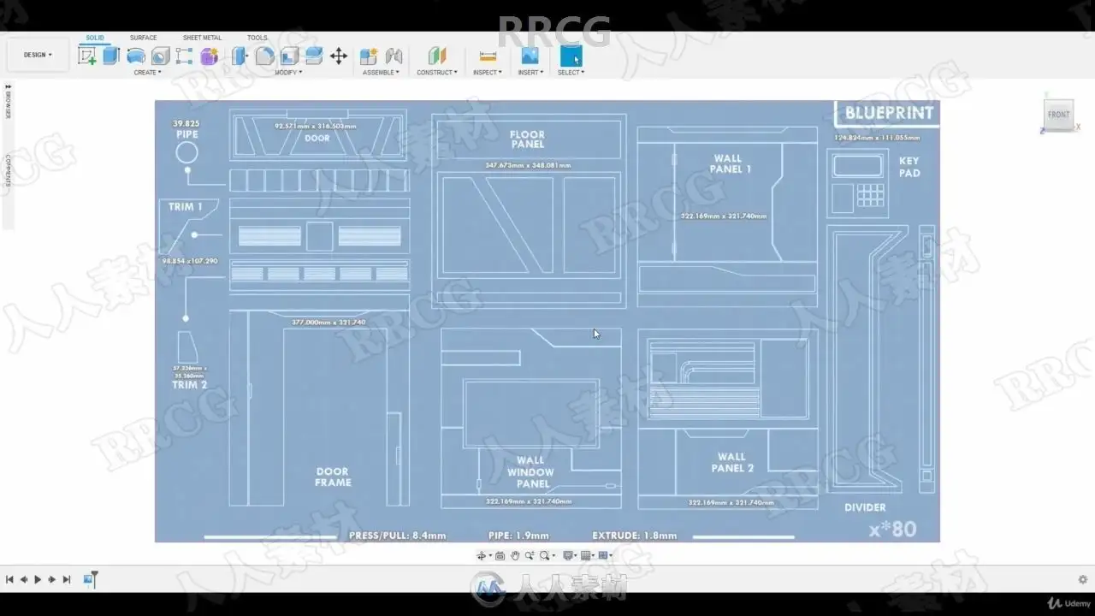Switch to the Tools tab
This screenshot has width=1095, height=616.
257,38
